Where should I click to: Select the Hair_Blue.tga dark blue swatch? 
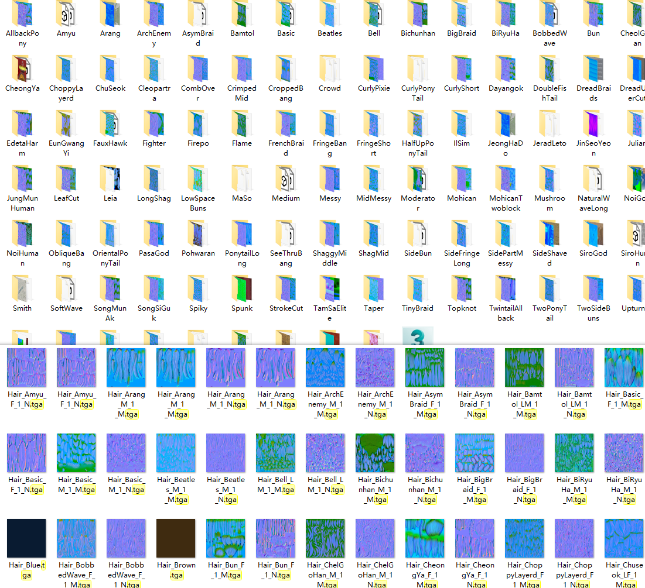26,538
